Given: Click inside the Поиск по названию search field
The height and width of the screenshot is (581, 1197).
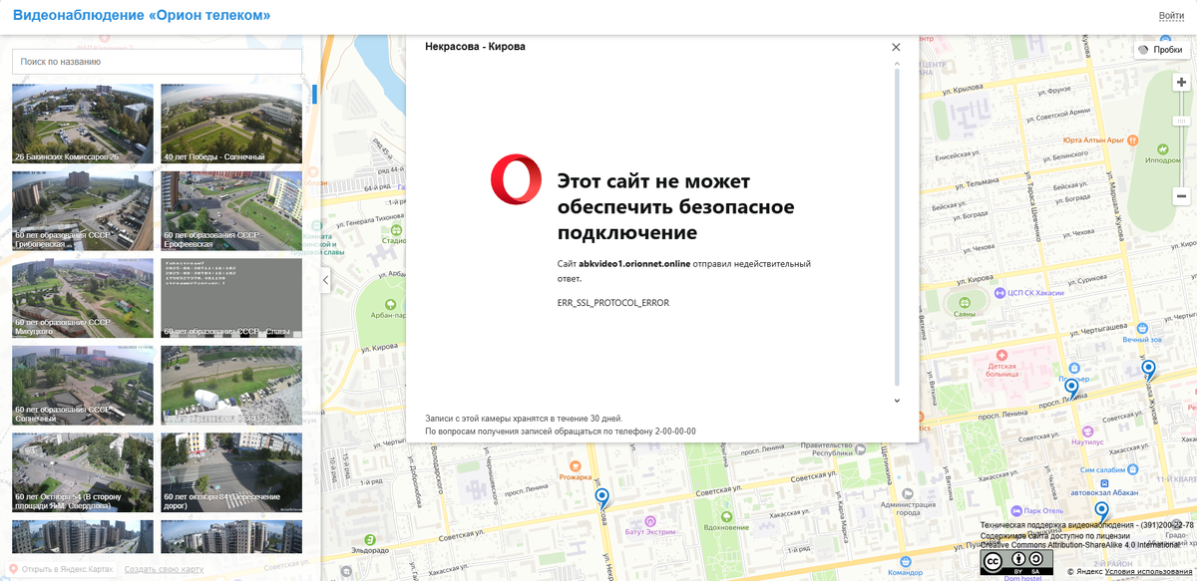Looking at the screenshot, I should click(156, 61).
